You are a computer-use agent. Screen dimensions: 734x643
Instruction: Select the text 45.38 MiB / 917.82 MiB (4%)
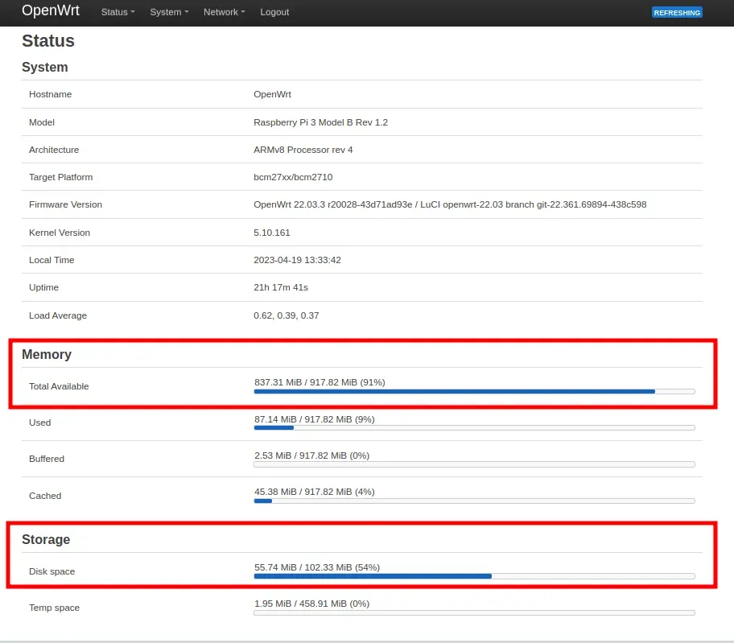tap(315, 492)
